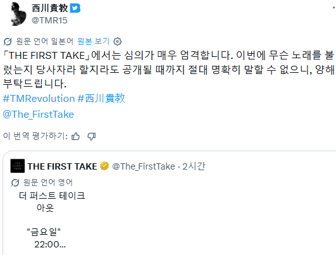Open the @TMR15 handle
This screenshot has height=255, width=336.
[x=49, y=20]
